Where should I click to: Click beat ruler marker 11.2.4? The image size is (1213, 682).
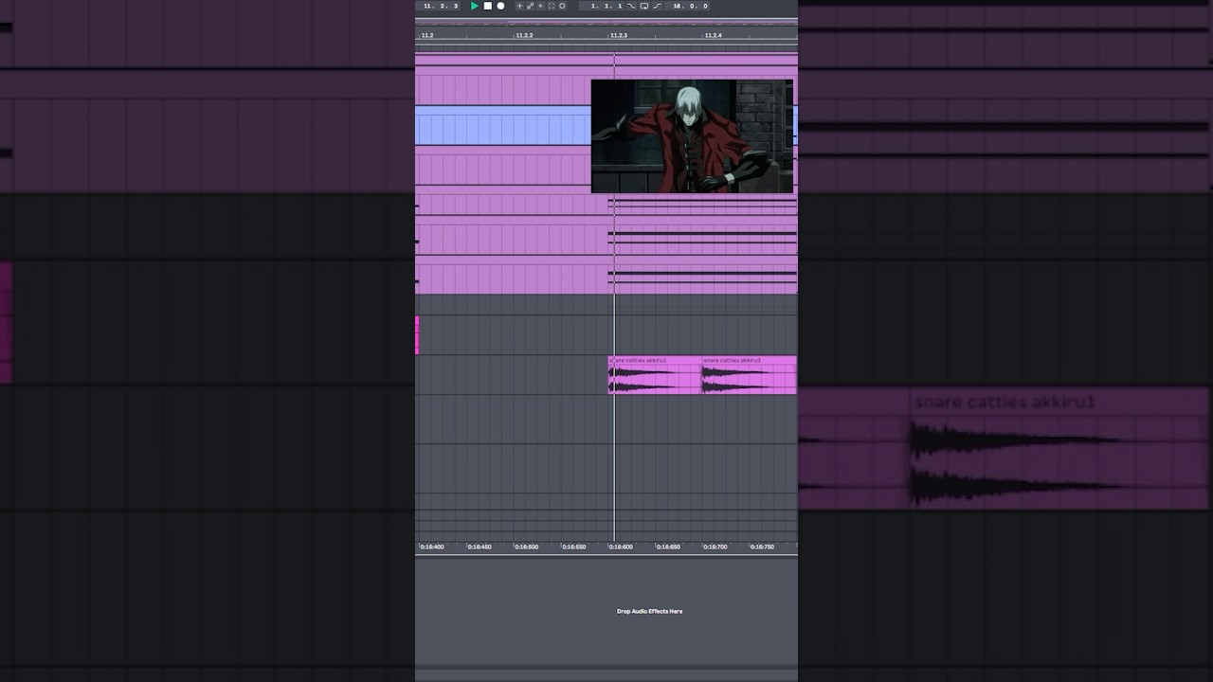(x=713, y=35)
